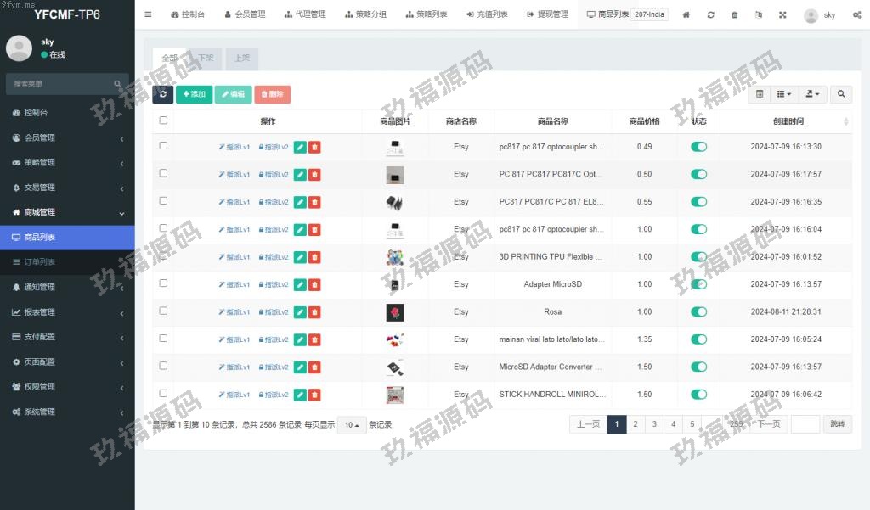This screenshot has height=510, width=870.
Task: Tick the checkbox for STICK HANDROLL row
Action: click(x=163, y=394)
